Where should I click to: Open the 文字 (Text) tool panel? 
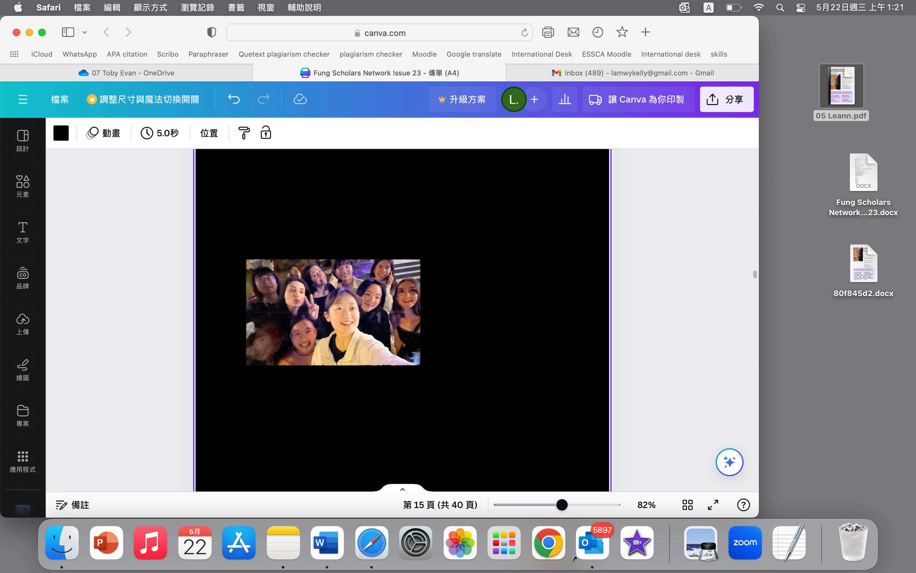click(x=22, y=232)
